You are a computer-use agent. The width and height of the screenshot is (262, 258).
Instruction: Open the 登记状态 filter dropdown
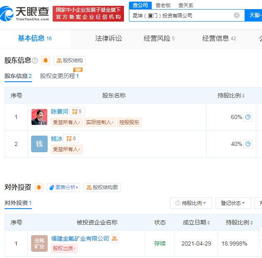[235, 203]
